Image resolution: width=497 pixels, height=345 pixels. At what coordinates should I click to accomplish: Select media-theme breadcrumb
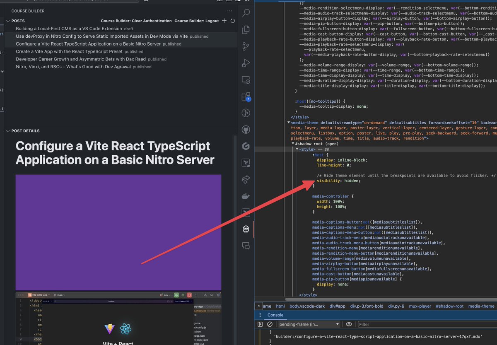(x=481, y=306)
